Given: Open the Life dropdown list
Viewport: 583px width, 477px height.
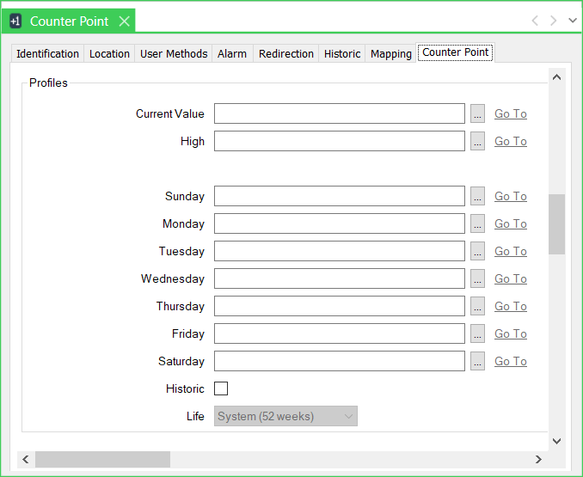Looking at the screenshot, I should 285,416.
